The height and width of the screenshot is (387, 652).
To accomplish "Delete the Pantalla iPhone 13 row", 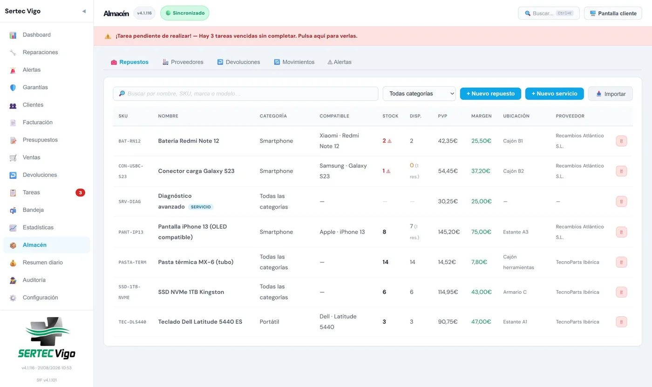I will point(621,232).
